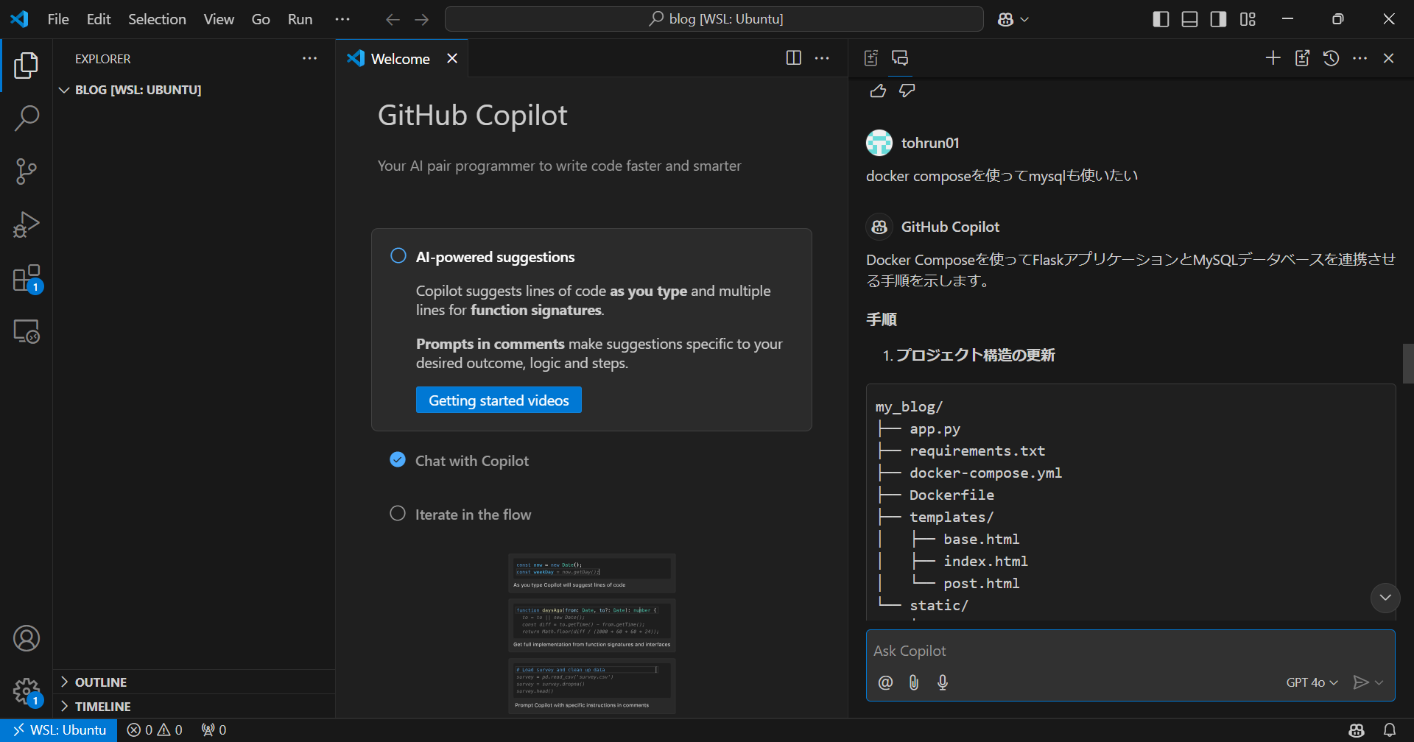Click the thumbs up feedback icon

[878, 91]
